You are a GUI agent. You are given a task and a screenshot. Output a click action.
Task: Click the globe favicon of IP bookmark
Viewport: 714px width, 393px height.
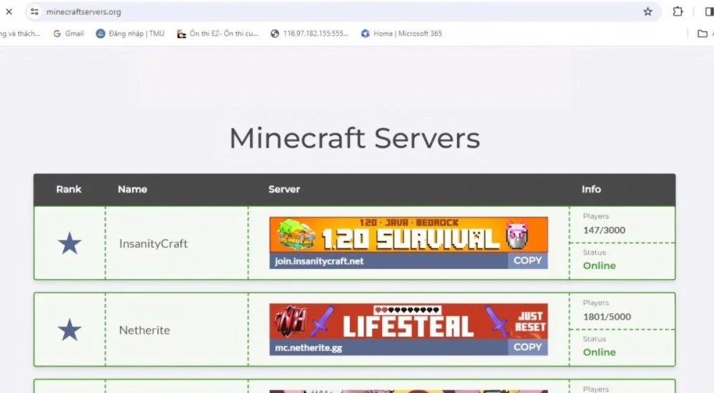click(x=275, y=34)
